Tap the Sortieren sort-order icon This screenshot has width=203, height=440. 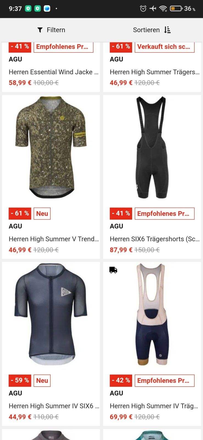[x=167, y=30]
